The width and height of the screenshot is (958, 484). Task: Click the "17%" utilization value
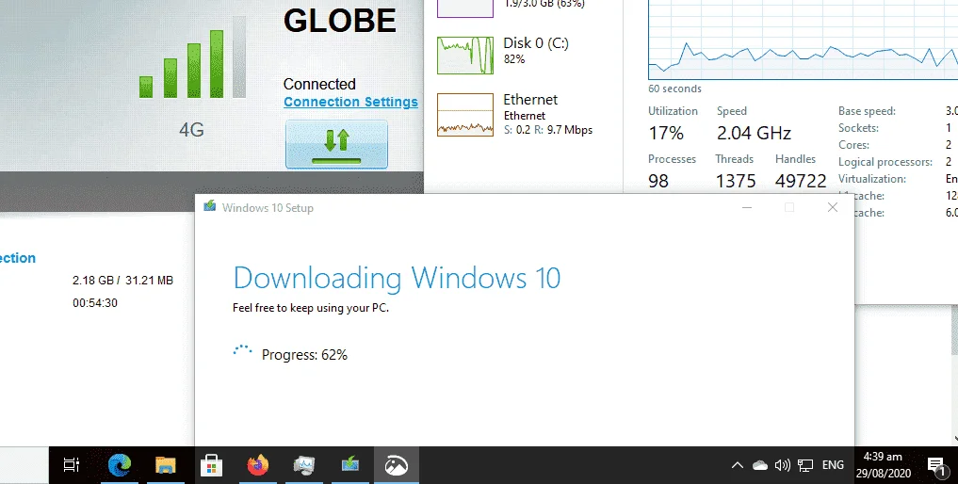(666, 133)
